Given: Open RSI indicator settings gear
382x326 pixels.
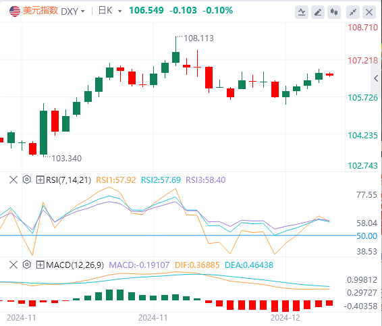Looking at the screenshot, I should coord(27,180).
